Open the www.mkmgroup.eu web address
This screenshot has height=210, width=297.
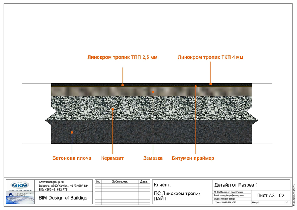pos(51,182)
